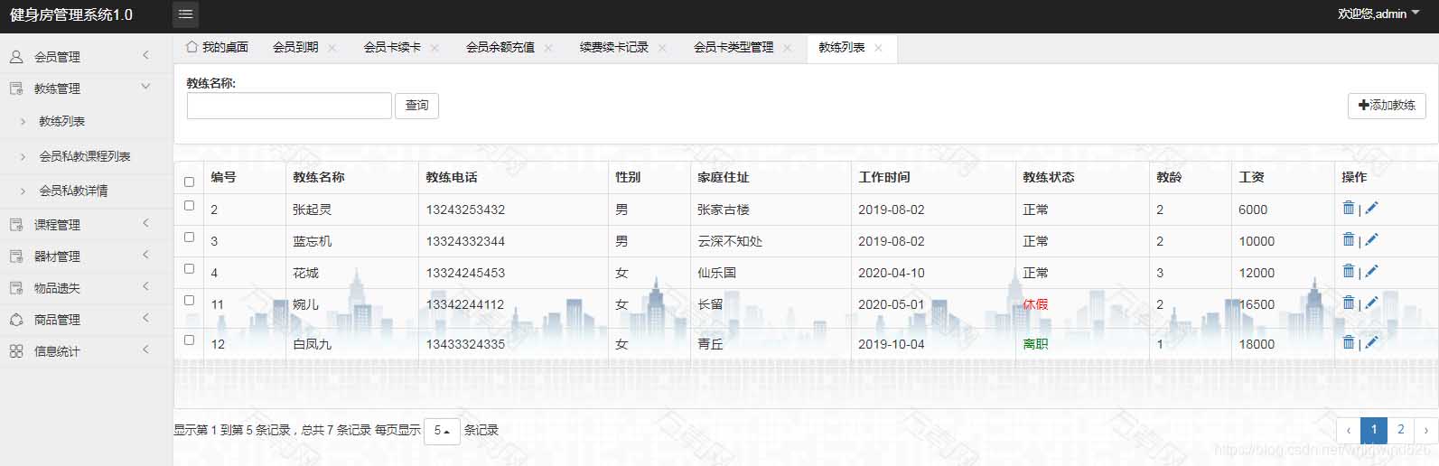Click the 商品管理 icon in sidebar
This screenshot has width=1439, height=466.
[x=16, y=320]
